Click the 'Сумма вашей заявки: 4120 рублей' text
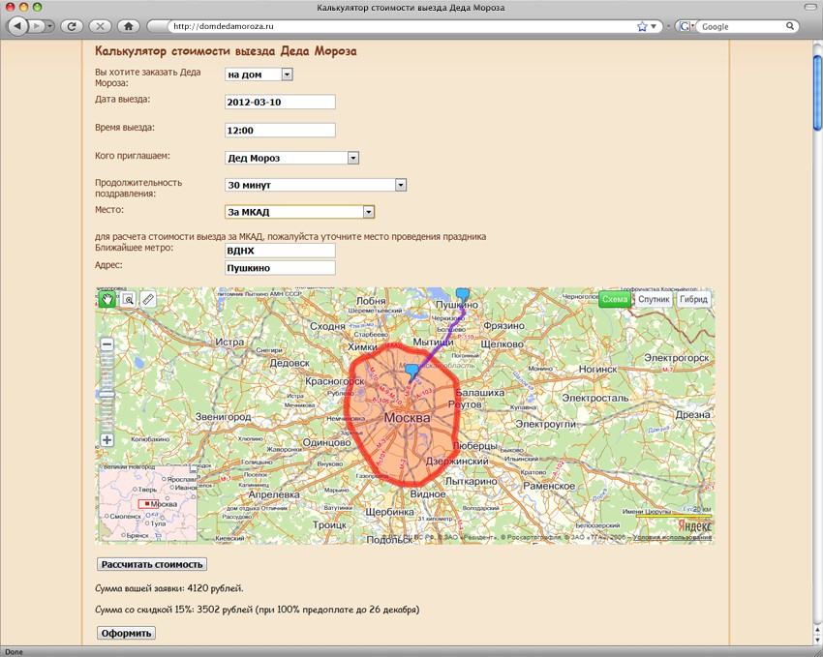823x657 pixels. [x=169, y=588]
